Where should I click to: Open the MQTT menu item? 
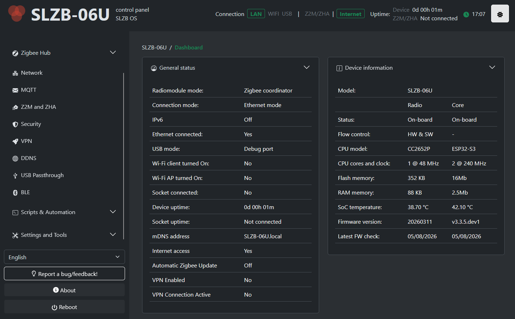(28, 90)
